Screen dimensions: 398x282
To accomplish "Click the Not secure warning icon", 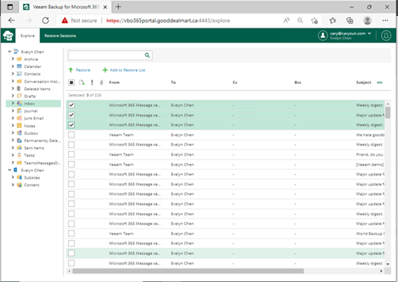I will (x=65, y=21).
